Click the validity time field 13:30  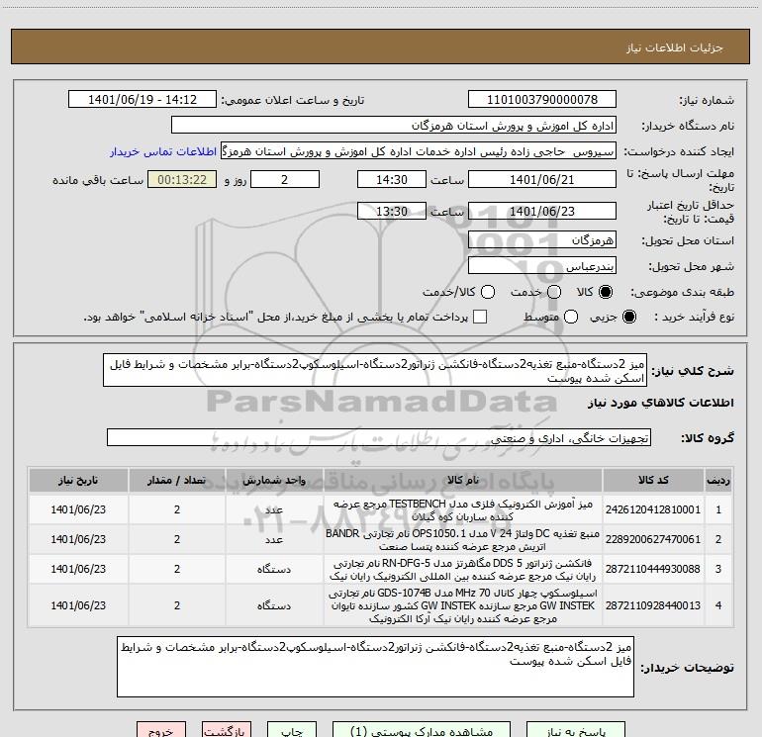(x=392, y=211)
